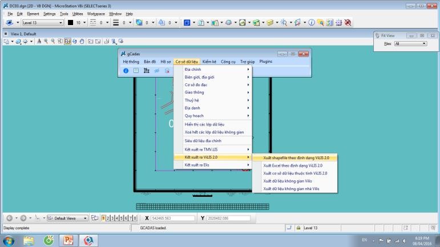Toggle view number 2 button
The width and height of the screenshot is (440, 247).
108,218
